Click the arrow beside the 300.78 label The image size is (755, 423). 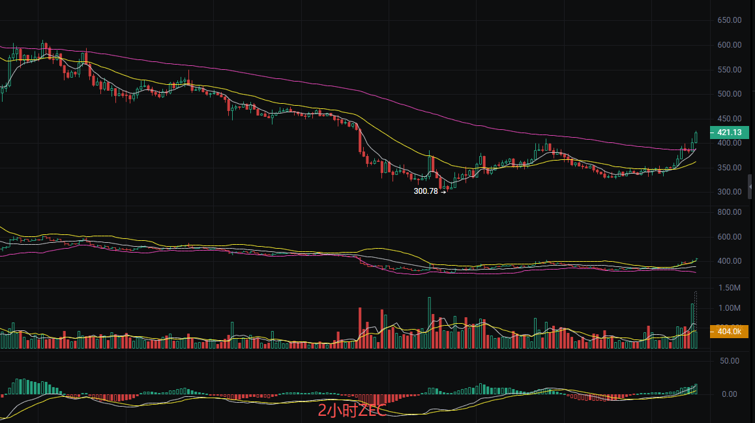click(444, 191)
